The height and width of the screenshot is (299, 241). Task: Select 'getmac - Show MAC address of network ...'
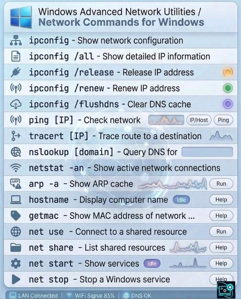click(x=112, y=216)
